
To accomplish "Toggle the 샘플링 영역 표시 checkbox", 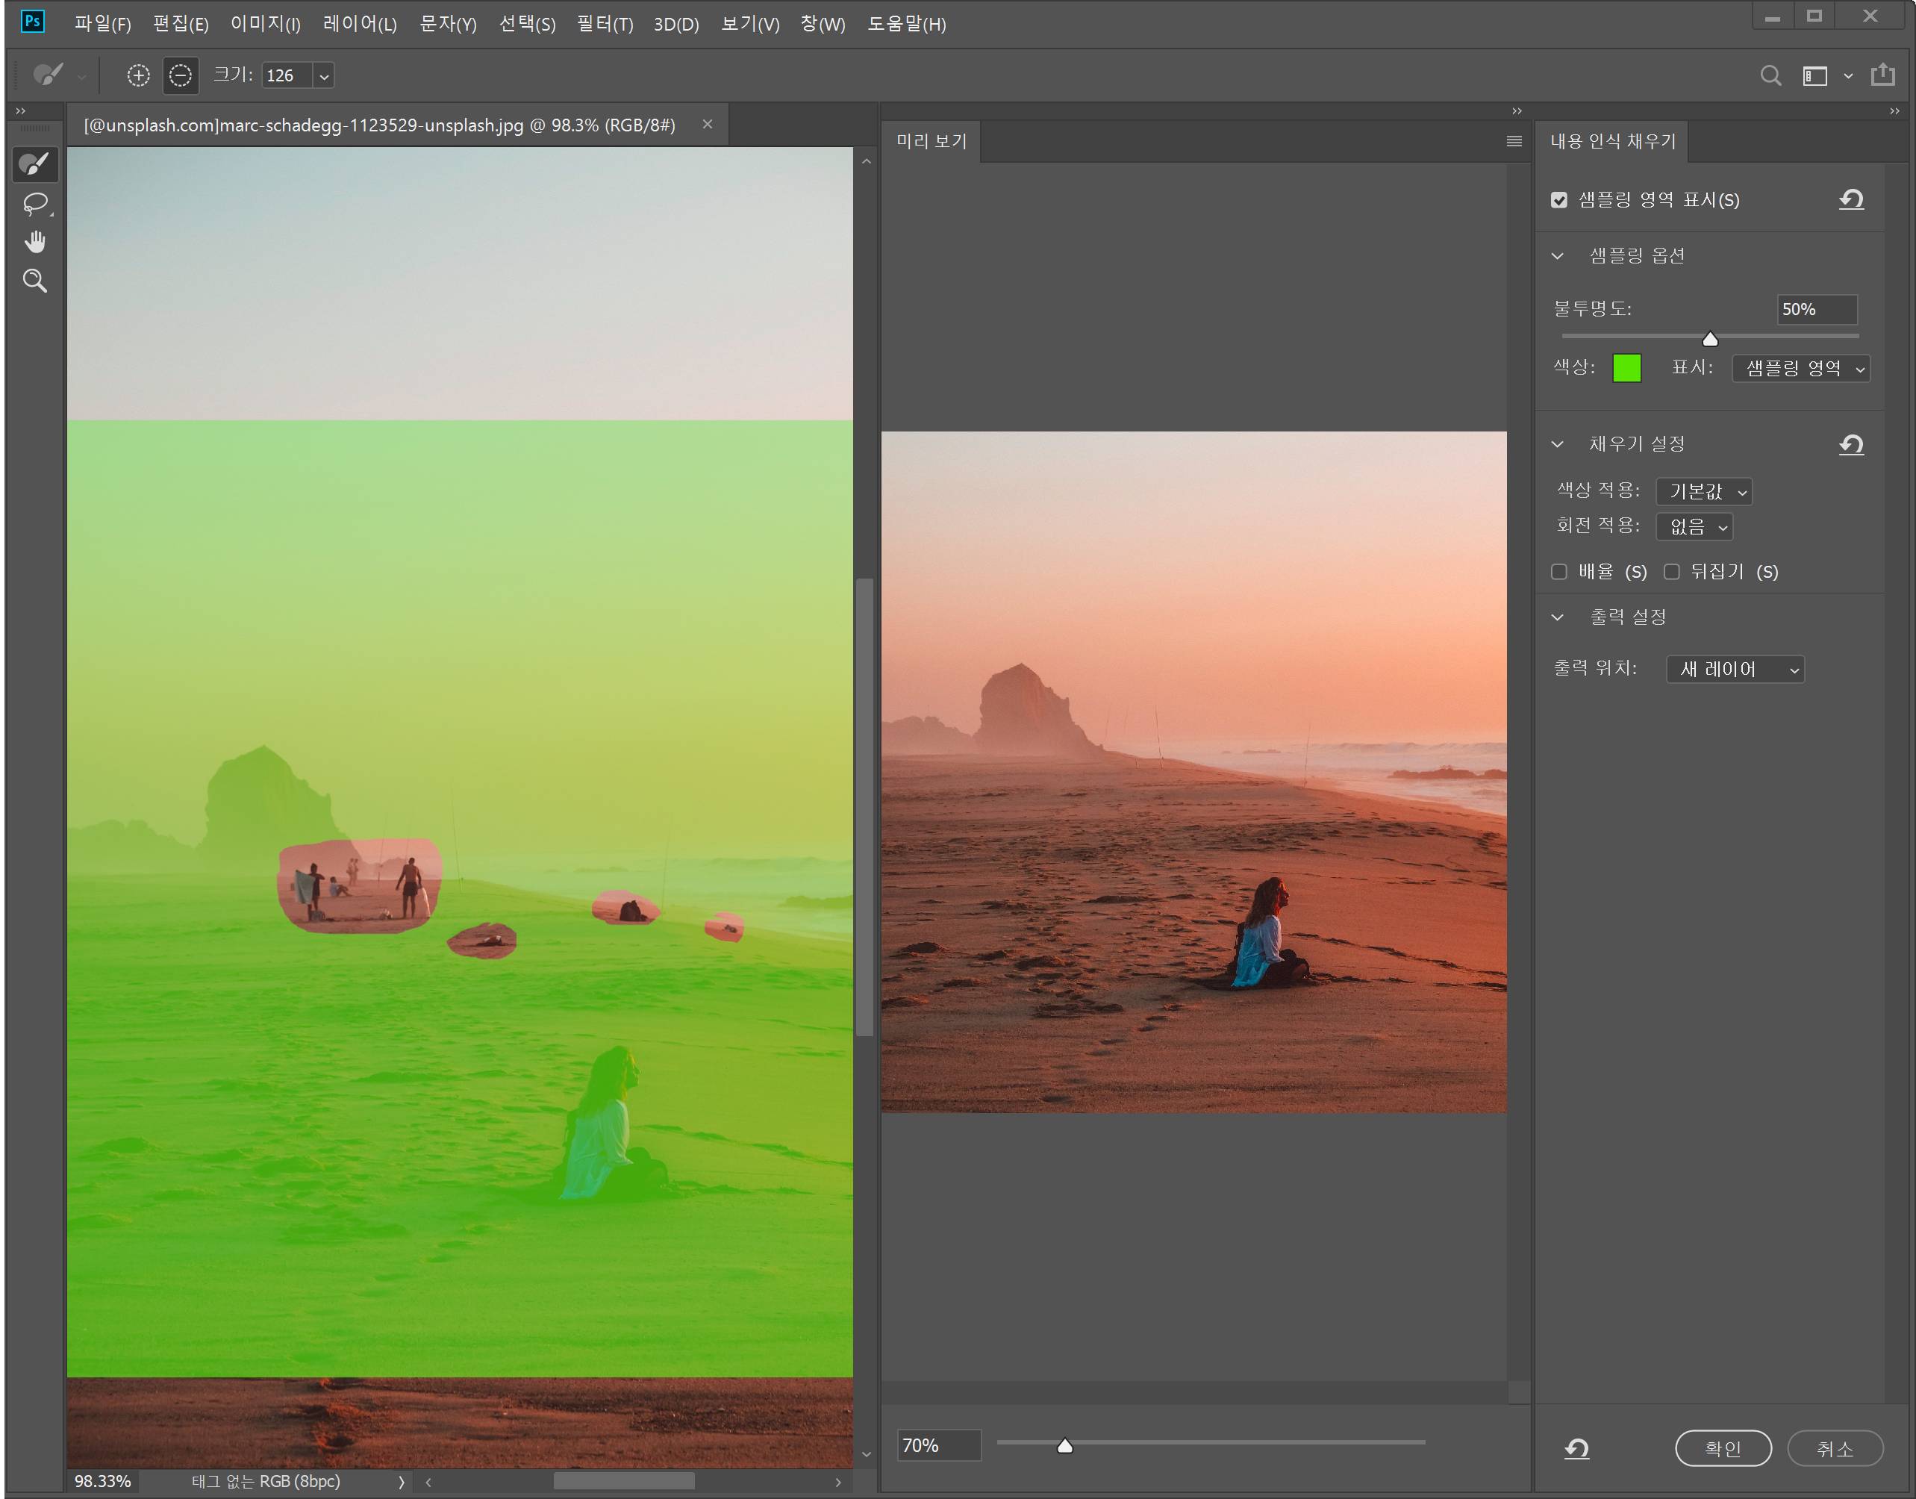I will click(1559, 200).
